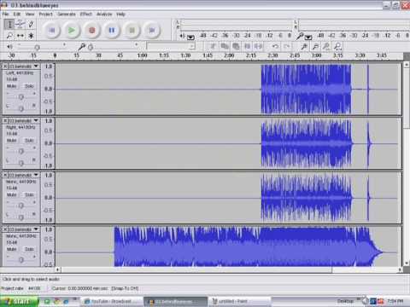Screen dimensions: 410x307
Task: Mute the Left channel track
Action: (12, 86)
